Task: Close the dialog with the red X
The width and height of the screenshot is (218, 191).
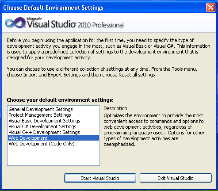Action: [x=210, y=7]
